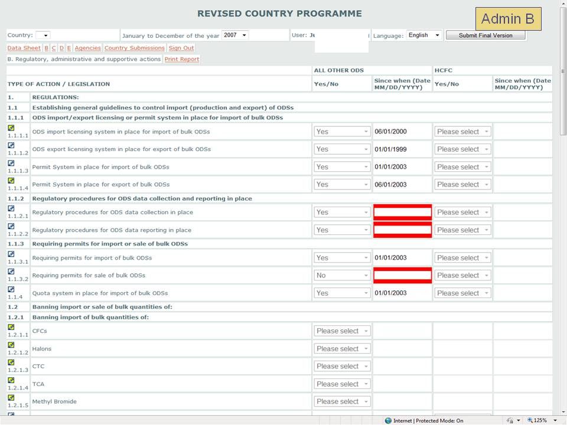Click the Sign Out link
Viewport: 567px width, 425px height.
[181, 48]
